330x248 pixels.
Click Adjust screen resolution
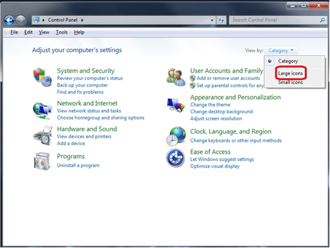coord(216,119)
